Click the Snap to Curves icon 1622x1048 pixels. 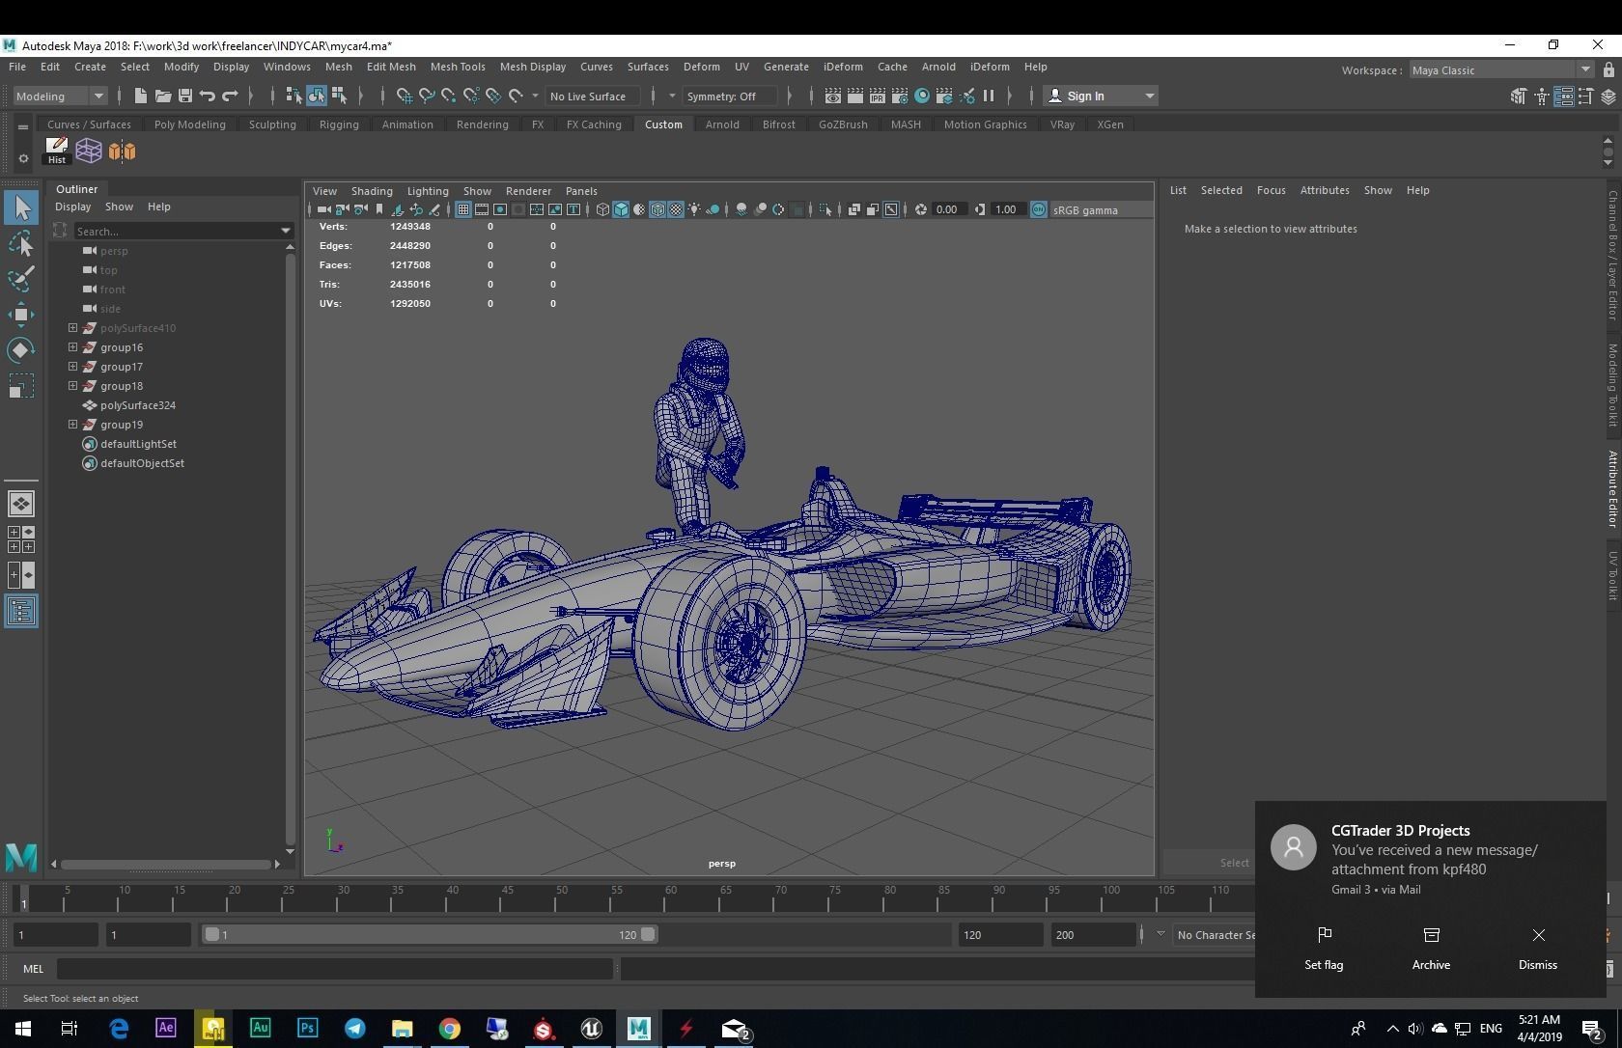(x=426, y=96)
